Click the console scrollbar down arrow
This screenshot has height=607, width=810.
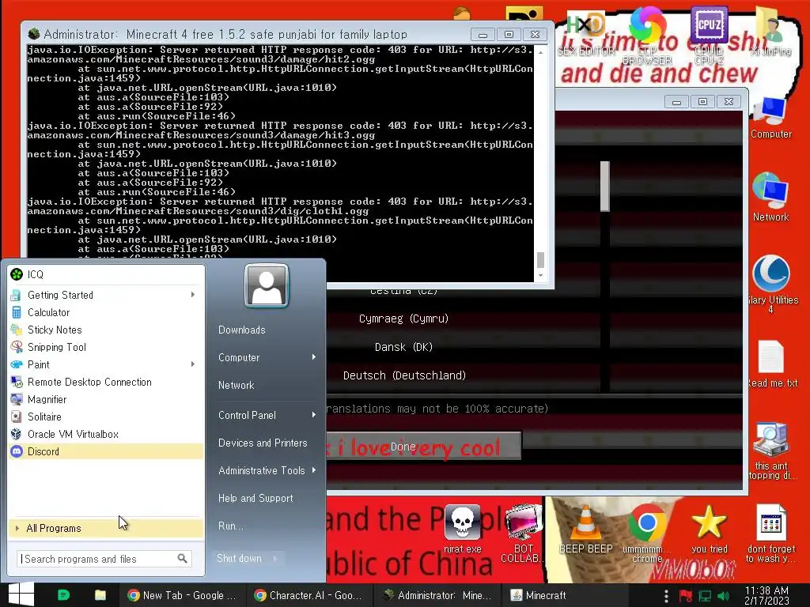click(540, 276)
